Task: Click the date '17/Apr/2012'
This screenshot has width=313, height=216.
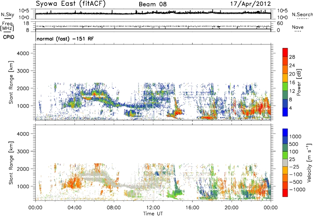Action: 251,4
